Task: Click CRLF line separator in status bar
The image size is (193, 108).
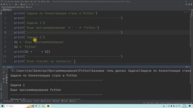Action: [x=148, y=103]
